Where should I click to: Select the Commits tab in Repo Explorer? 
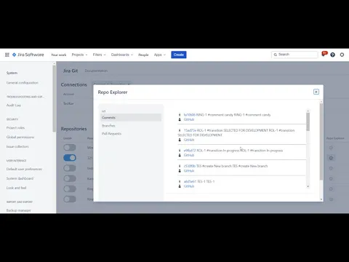(131, 117)
